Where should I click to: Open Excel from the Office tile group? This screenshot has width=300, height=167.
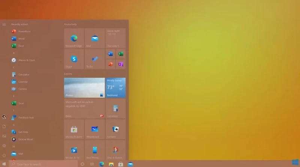coord(120,54)
